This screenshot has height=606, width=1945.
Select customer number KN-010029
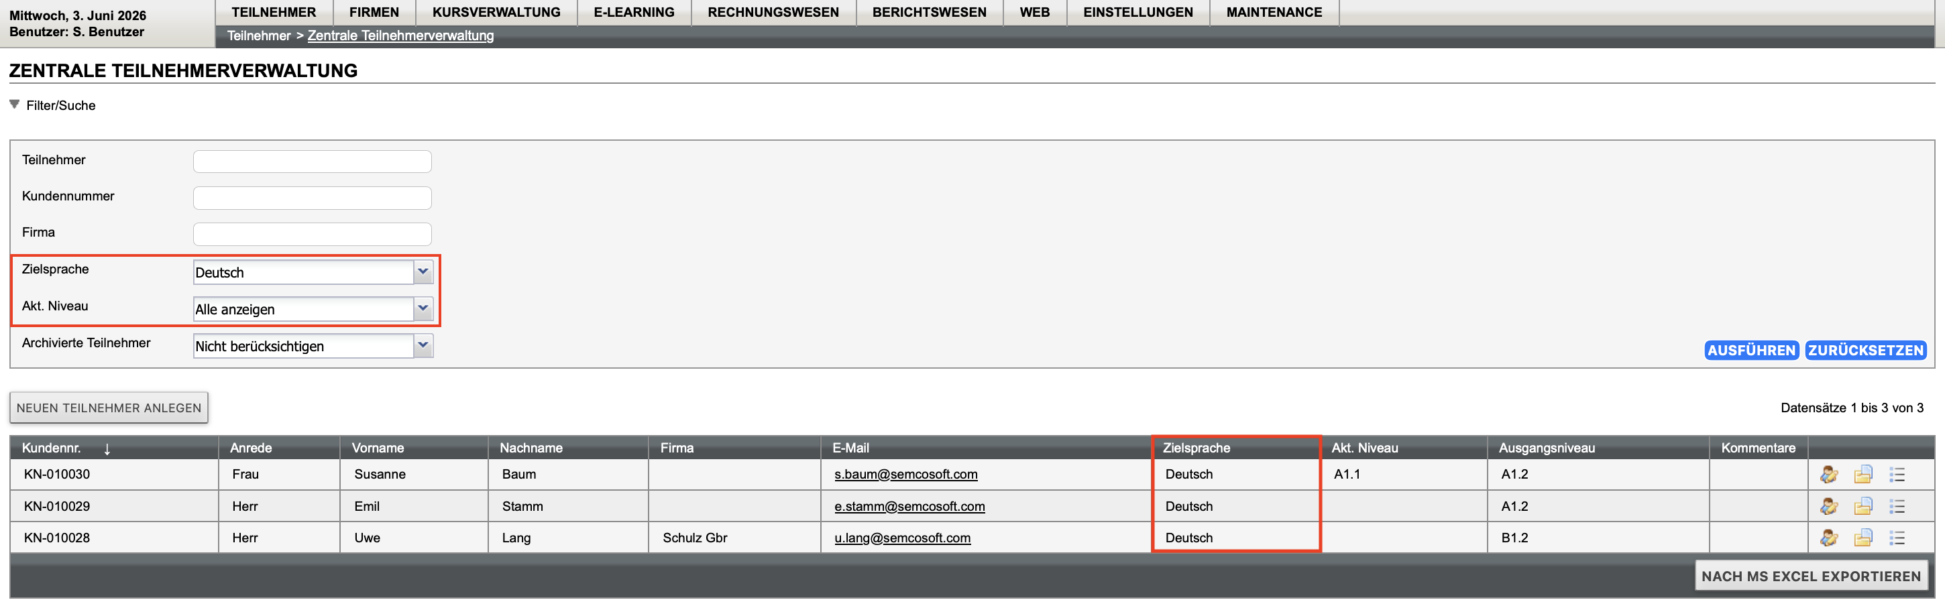[56, 506]
